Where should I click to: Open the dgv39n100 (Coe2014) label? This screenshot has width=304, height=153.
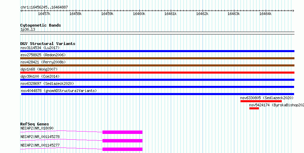pos(40,76)
